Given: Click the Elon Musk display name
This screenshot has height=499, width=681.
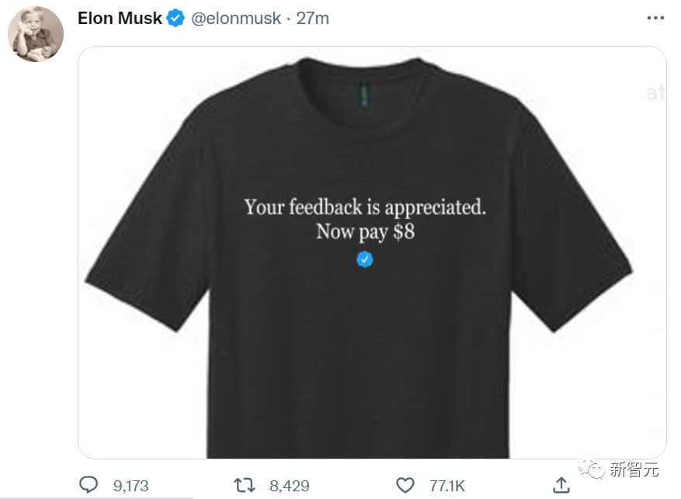Looking at the screenshot, I should pyautogui.click(x=120, y=19).
